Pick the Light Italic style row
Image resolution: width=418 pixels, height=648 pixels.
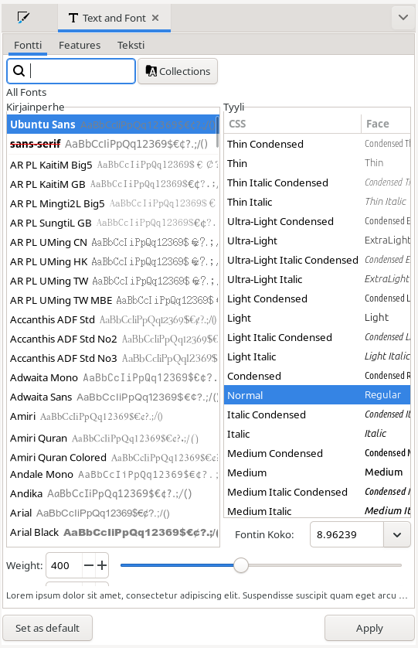point(318,356)
